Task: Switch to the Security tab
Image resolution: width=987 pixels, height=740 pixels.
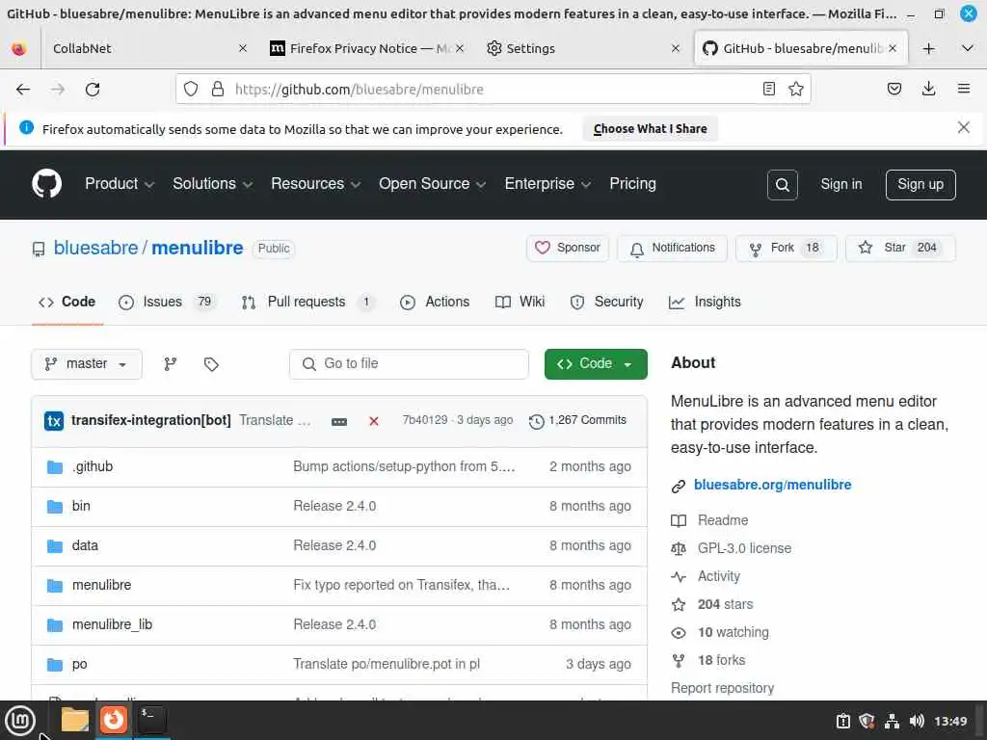Action: (607, 302)
